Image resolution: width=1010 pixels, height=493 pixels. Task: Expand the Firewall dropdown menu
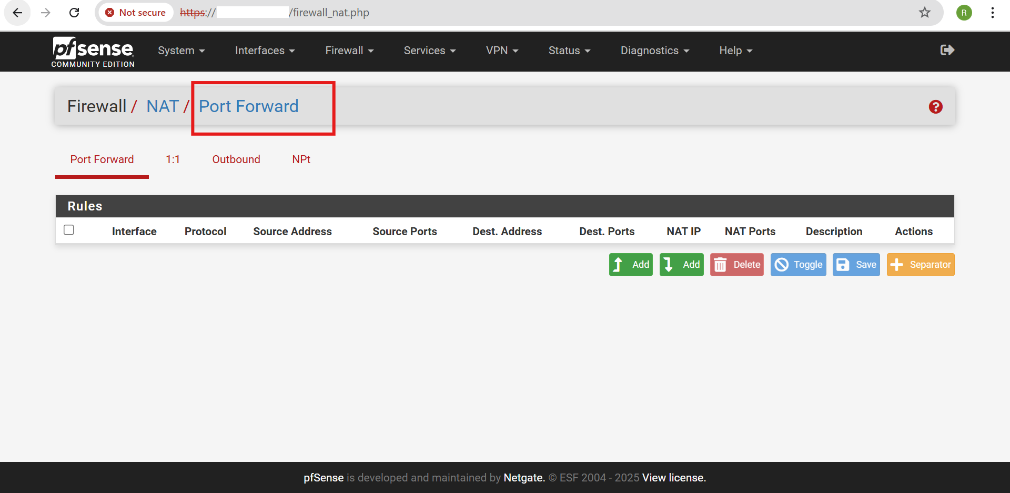coord(349,51)
